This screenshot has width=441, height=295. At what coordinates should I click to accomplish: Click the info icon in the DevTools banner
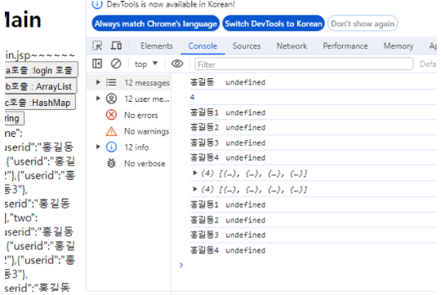(97, 4)
